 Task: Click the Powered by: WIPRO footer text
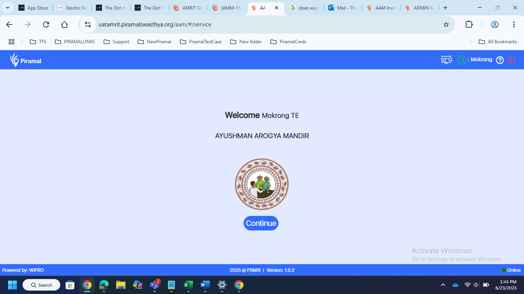click(23, 270)
